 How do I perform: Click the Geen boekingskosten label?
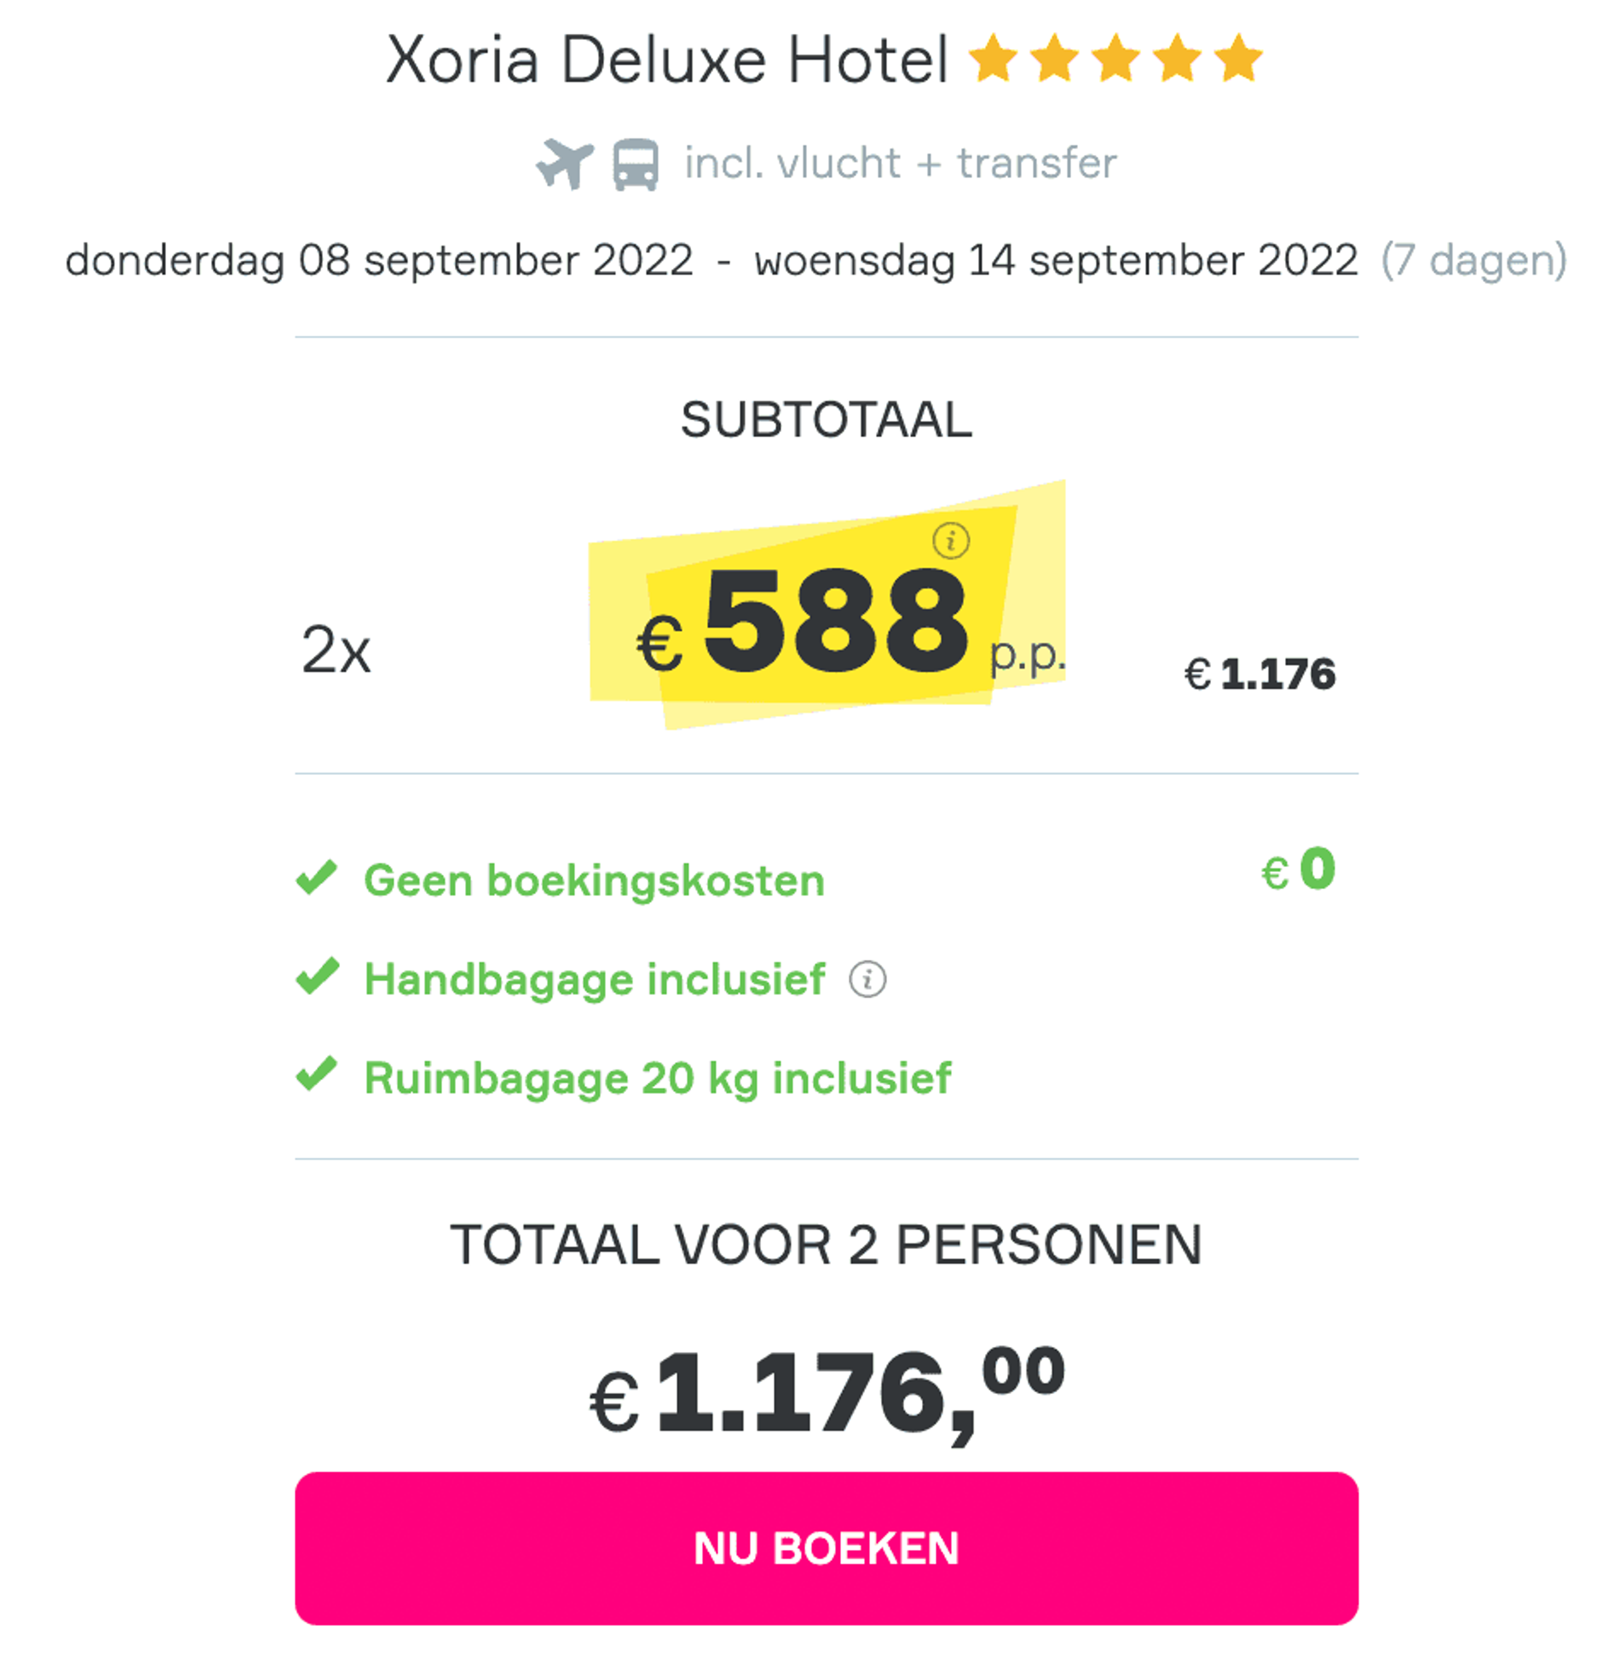coord(594,880)
